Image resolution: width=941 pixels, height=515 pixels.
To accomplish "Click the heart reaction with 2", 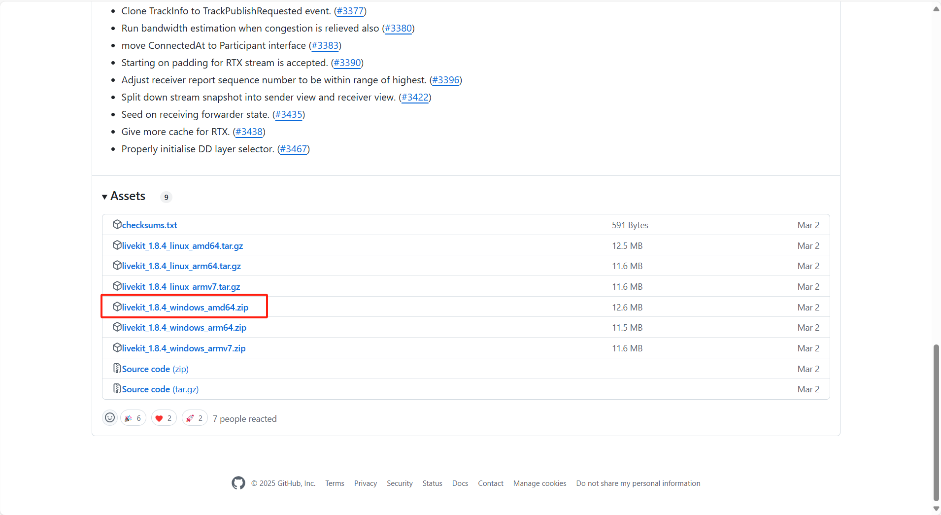I will pos(164,418).
